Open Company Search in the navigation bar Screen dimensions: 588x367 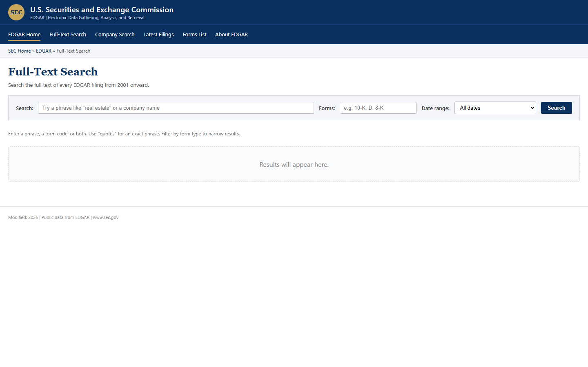tap(115, 35)
